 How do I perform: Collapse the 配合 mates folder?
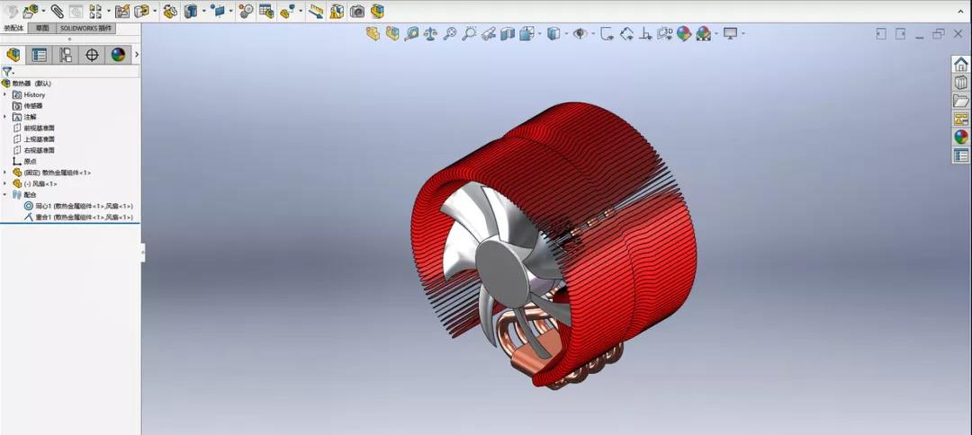(x=4, y=194)
